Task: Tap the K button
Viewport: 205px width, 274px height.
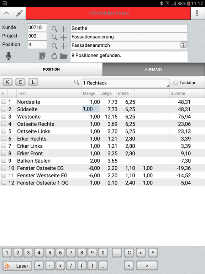Action: 7,82
